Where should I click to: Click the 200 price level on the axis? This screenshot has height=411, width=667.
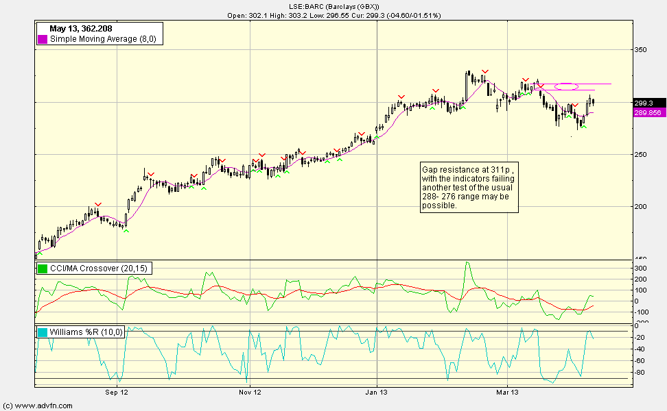pyautogui.click(x=641, y=206)
